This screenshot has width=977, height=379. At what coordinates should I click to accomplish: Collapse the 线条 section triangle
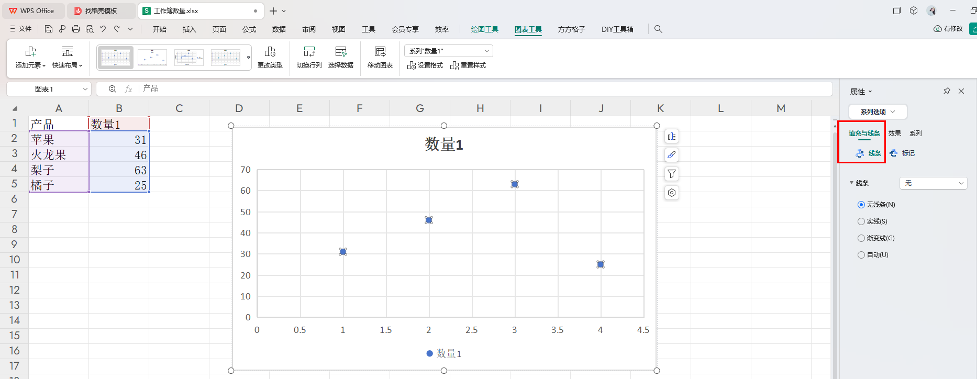(851, 183)
